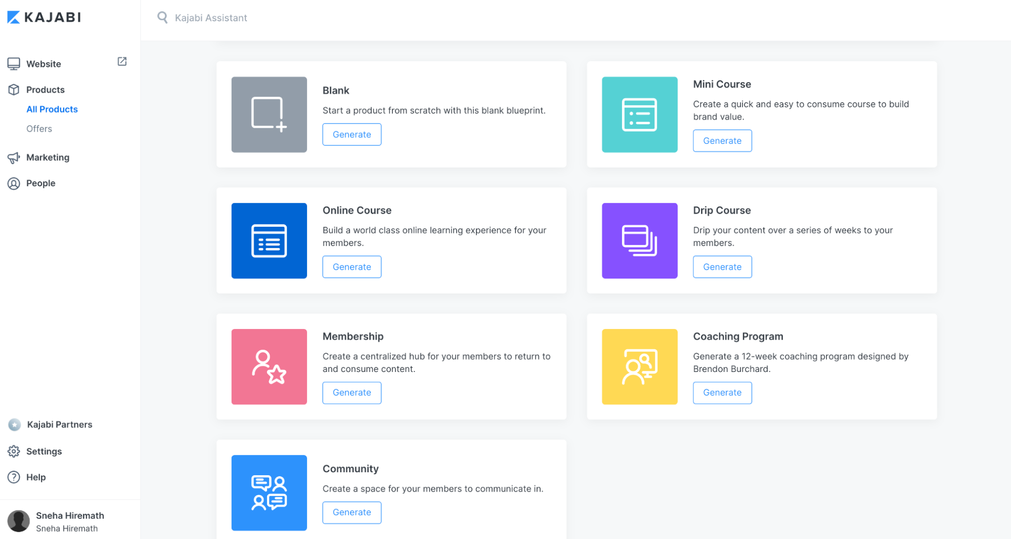Click the Membership pink thumbnail
1011x539 pixels.
(x=269, y=367)
